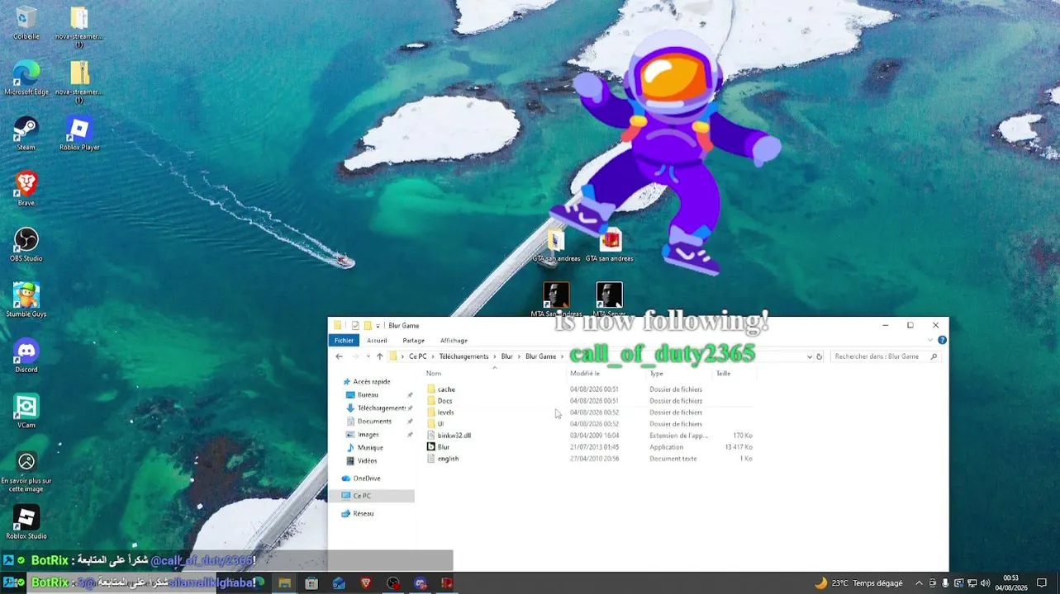The image size is (1060, 594).
Task: Select Réseau in the navigation pane
Action: (363, 513)
